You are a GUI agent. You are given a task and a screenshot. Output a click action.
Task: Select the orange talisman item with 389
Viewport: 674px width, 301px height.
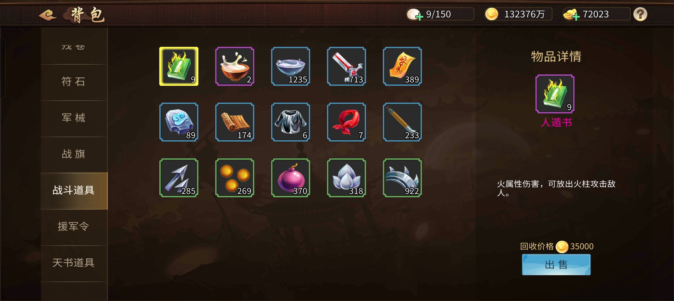click(402, 66)
